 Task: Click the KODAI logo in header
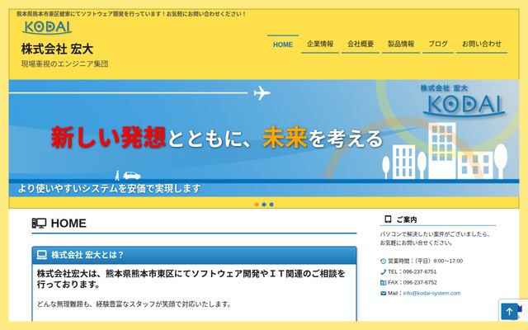tap(47, 27)
